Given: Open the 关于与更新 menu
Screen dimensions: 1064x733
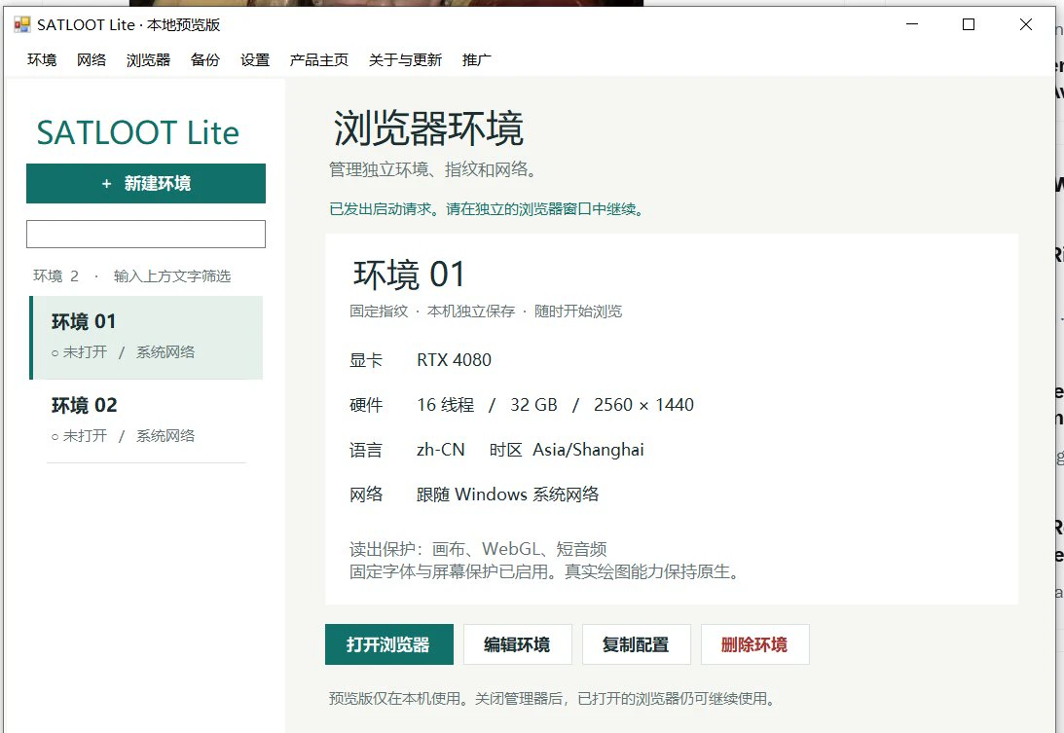Looking at the screenshot, I should (x=405, y=60).
